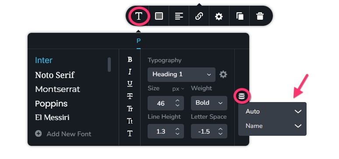Open the dynamic content database icon
The width and height of the screenshot is (339, 159).
(241, 96)
